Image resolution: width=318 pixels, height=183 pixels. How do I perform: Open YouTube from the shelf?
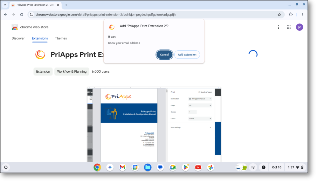coord(198,167)
